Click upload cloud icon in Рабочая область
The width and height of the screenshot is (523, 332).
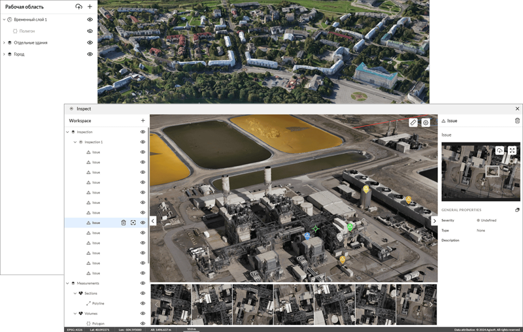[x=79, y=7]
